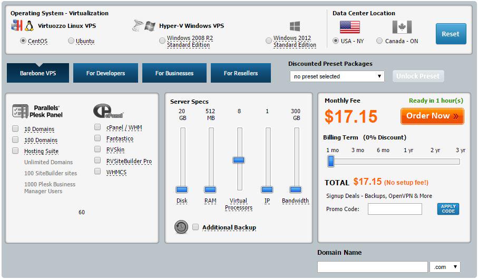
Task: Click the 3 yr billing term label
Action: click(x=461, y=150)
